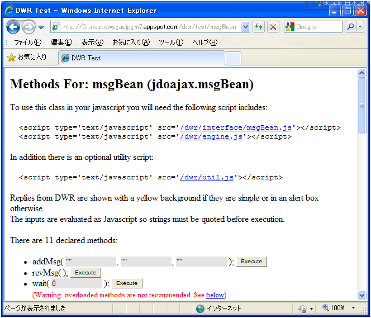Open the search provider options dropdown
This screenshot has height=318, width=371.
tap(360, 27)
